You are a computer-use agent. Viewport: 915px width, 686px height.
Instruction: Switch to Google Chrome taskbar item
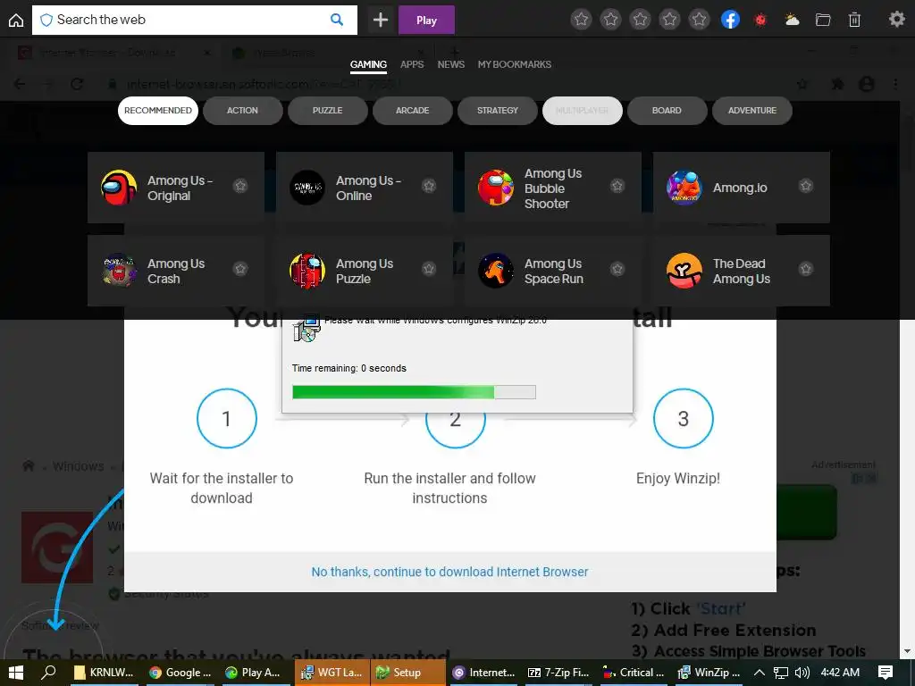point(180,673)
